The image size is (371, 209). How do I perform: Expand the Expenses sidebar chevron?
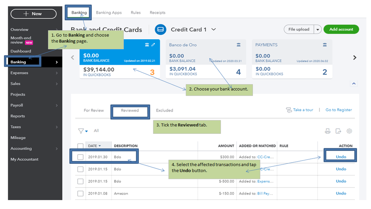tap(56, 73)
